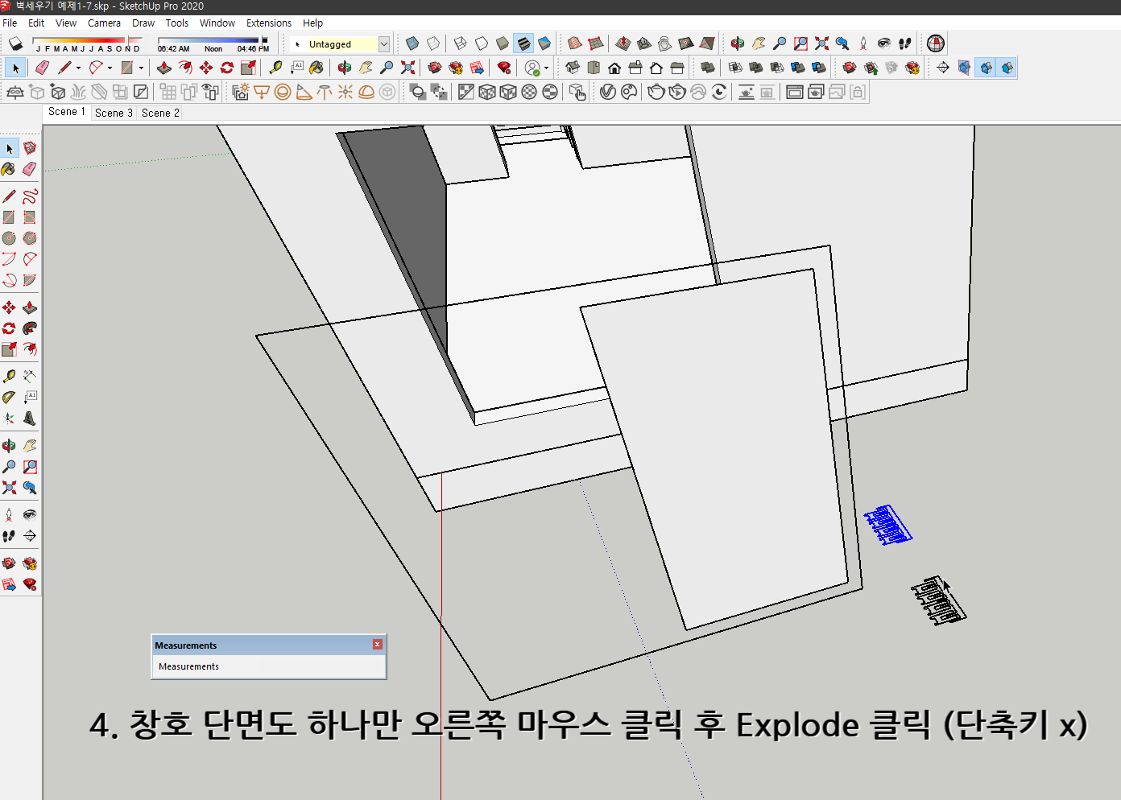
Task: Switch to Monochrome face style
Action: 544,43
